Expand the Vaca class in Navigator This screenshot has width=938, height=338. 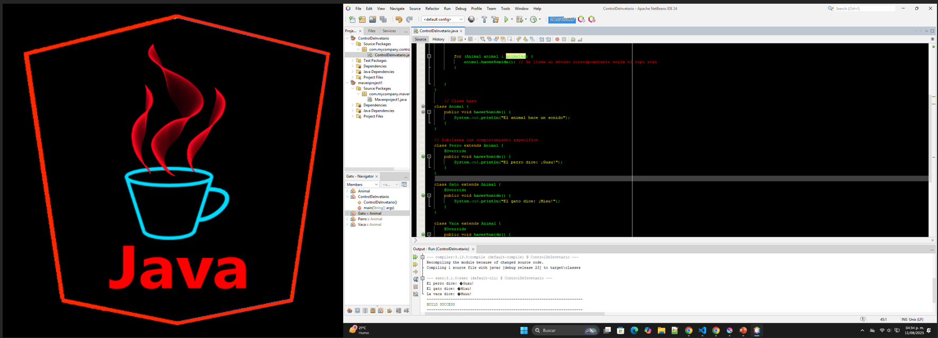coord(347,224)
